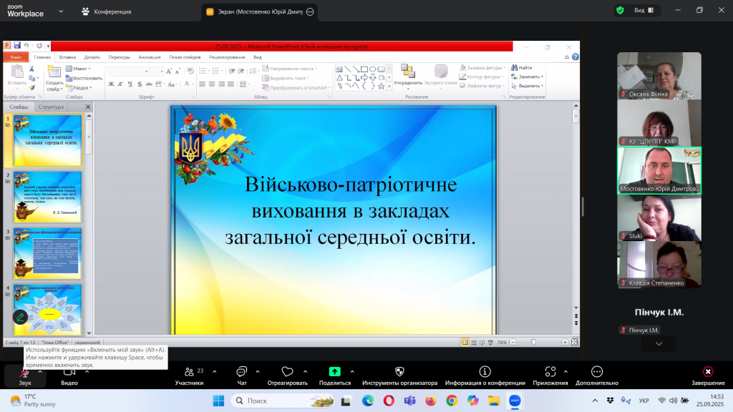Open the Приложения apps menu
733x412 pixels.
pyautogui.click(x=550, y=372)
